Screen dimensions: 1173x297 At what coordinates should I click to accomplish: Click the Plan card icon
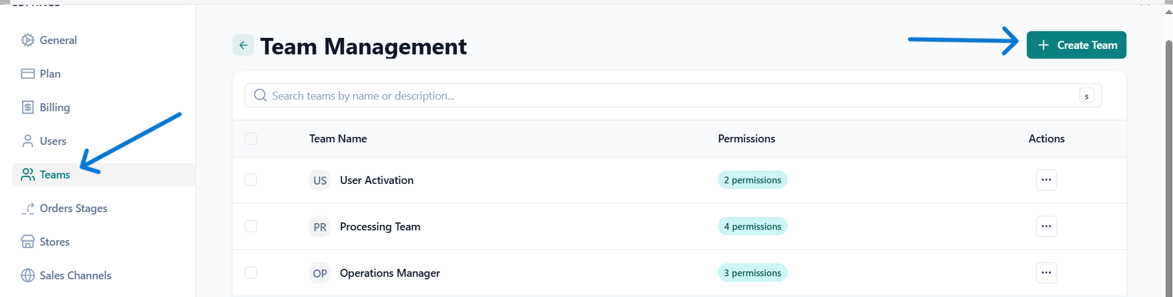(x=28, y=74)
